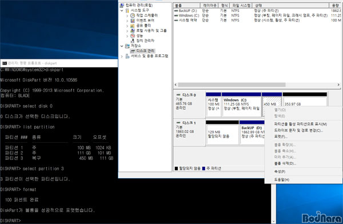Screen dimensions: 343x224
Task: Sort by the 볼륨 column header
Action: [187, 6]
